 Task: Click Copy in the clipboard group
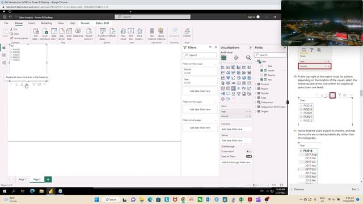[x=14, y=34]
